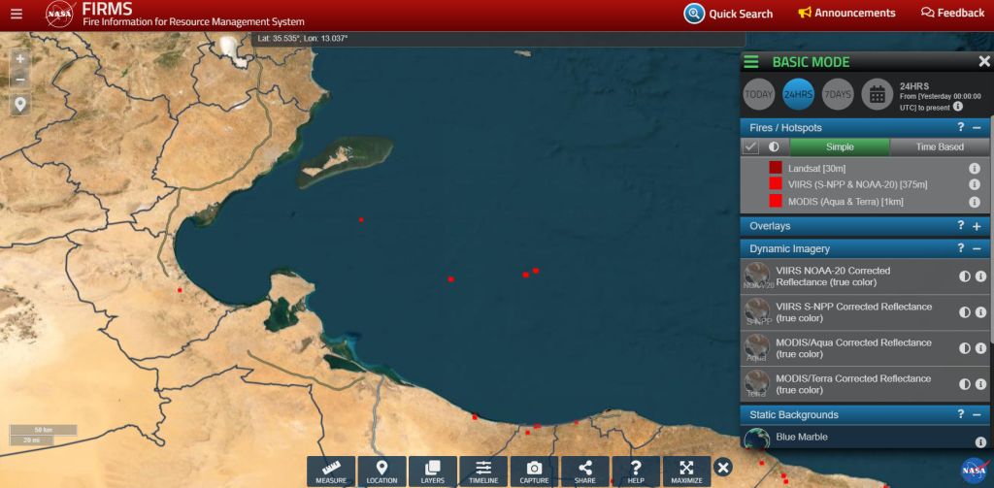Open the Location tool
The width and height of the screenshot is (994, 488).
tap(381, 471)
